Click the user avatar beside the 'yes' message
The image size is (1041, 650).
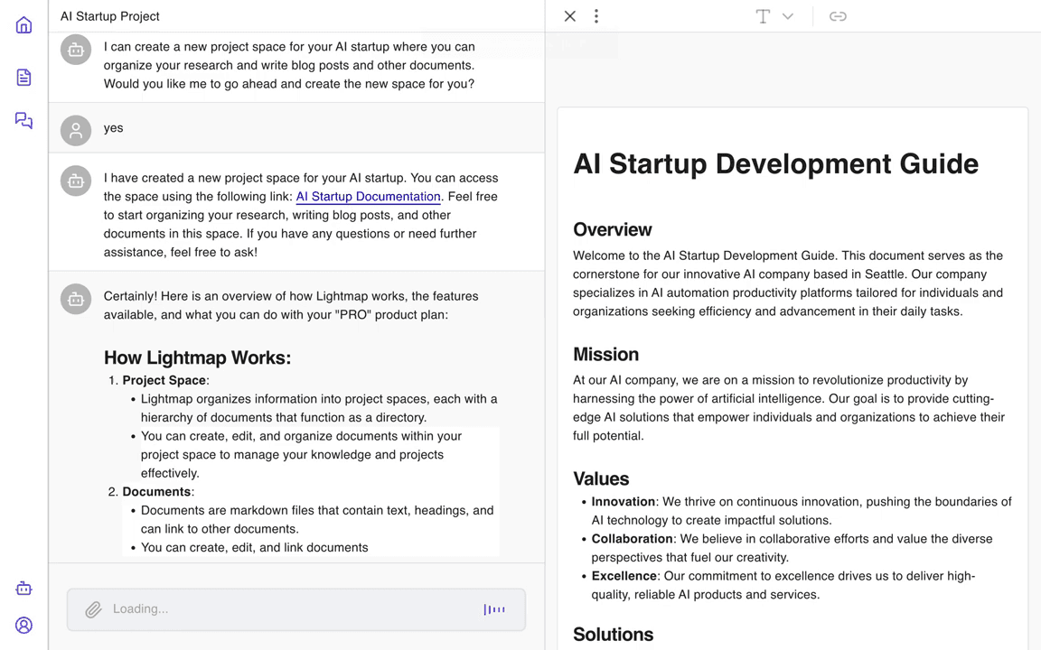pyautogui.click(x=76, y=130)
